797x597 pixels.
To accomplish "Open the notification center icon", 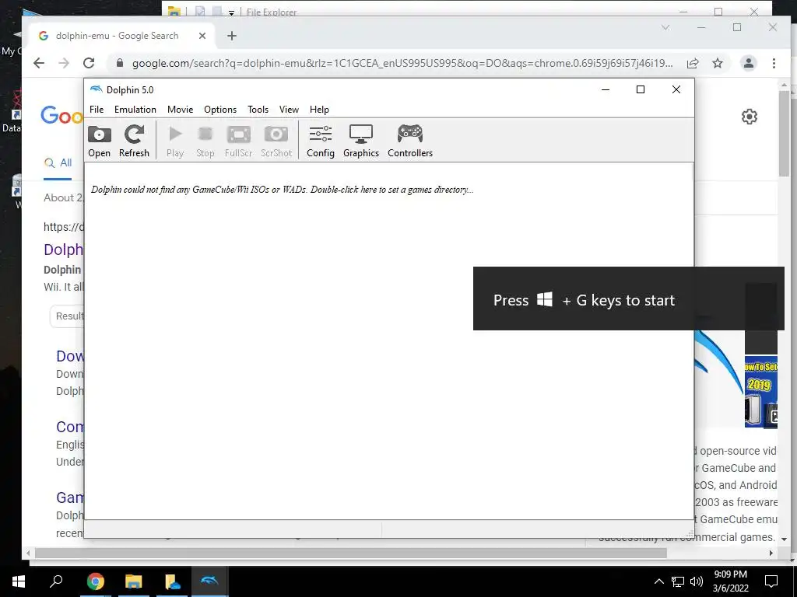I will click(771, 581).
